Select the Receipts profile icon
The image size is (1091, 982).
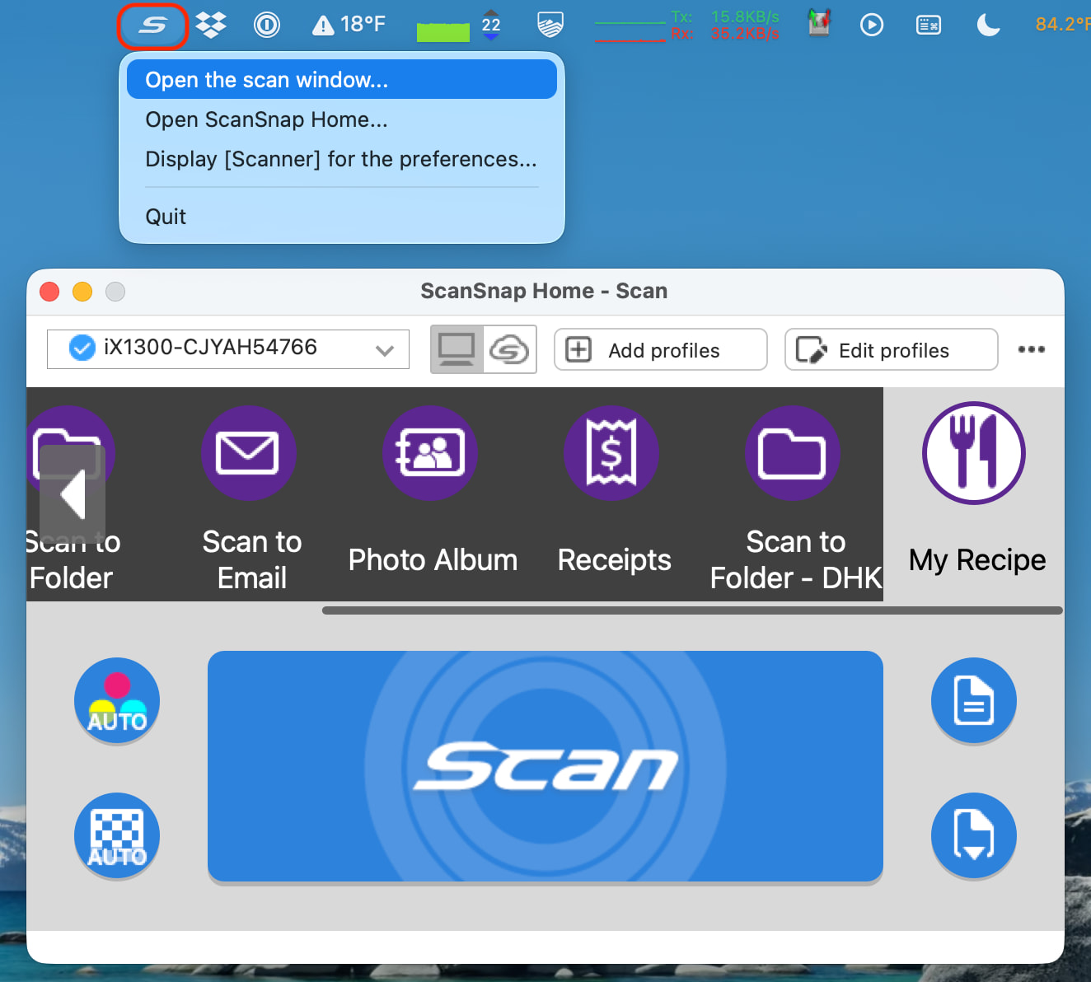click(x=611, y=453)
